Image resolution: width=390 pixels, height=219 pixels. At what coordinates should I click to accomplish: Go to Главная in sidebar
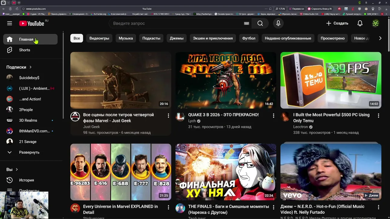(x=30, y=39)
